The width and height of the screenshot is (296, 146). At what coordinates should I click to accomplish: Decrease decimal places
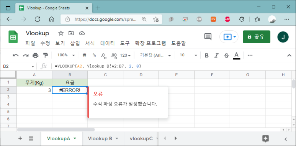click(x=104, y=55)
